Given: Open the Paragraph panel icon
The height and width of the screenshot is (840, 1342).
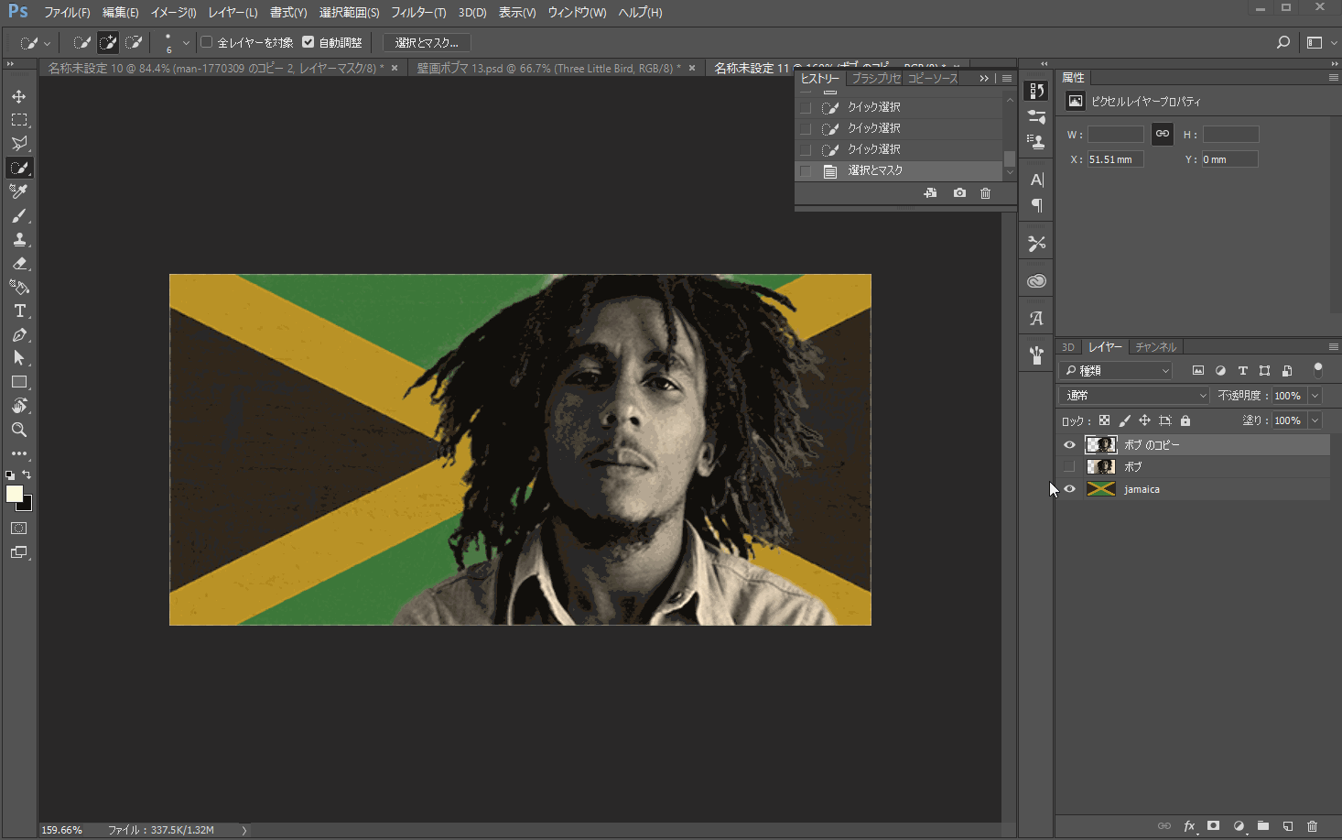Looking at the screenshot, I should [x=1037, y=205].
